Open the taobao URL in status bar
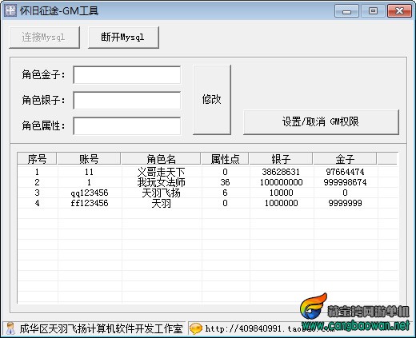Screen dimensions: 416x338 (270, 328)
